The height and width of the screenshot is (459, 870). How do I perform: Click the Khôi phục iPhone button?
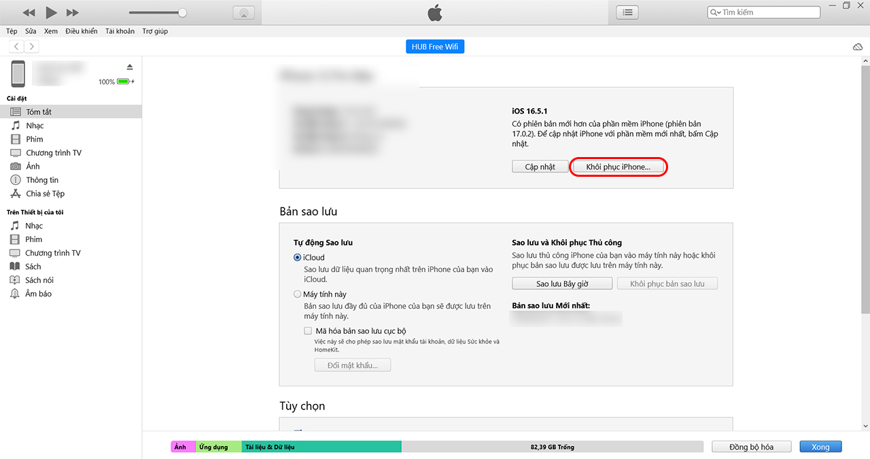click(x=617, y=167)
